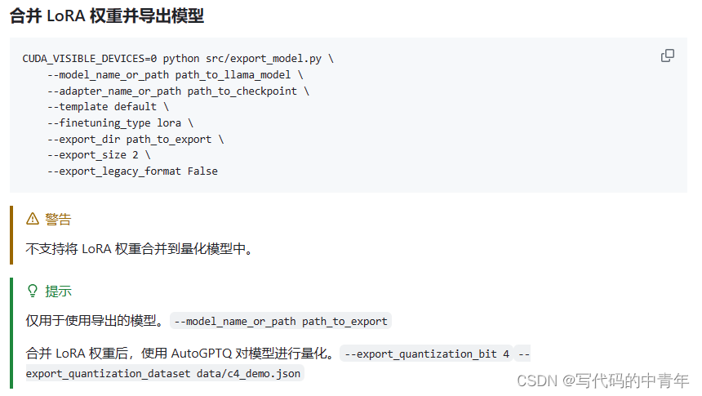
Task: Click the inline code --model_name_or_path path_to_export
Action: pos(281,321)
